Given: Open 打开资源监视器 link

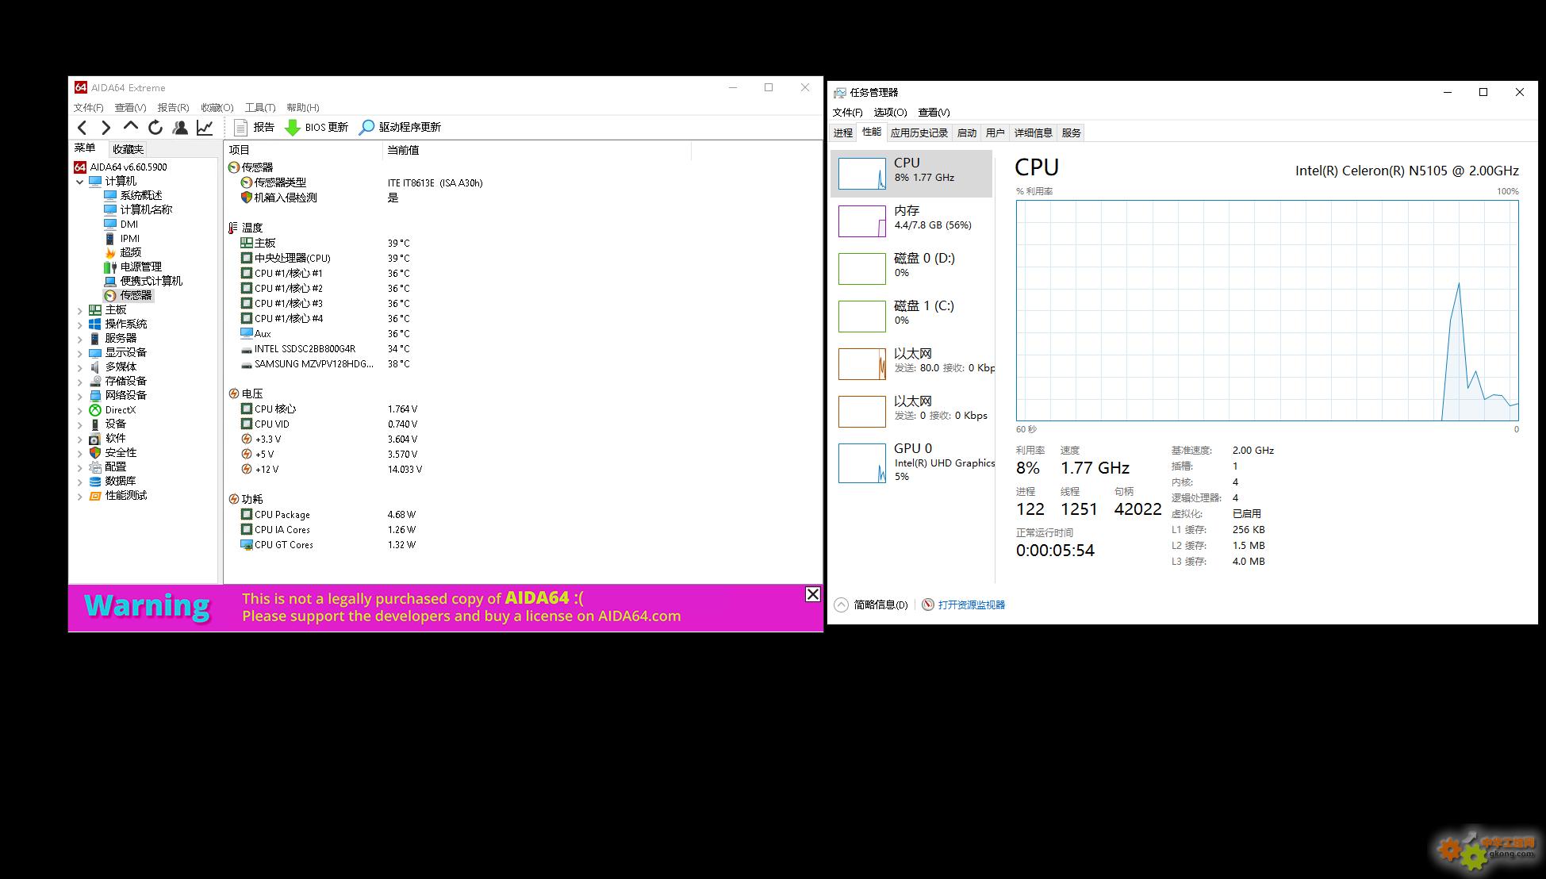Looking at the screenshot, I should click(x=964, y=605).
